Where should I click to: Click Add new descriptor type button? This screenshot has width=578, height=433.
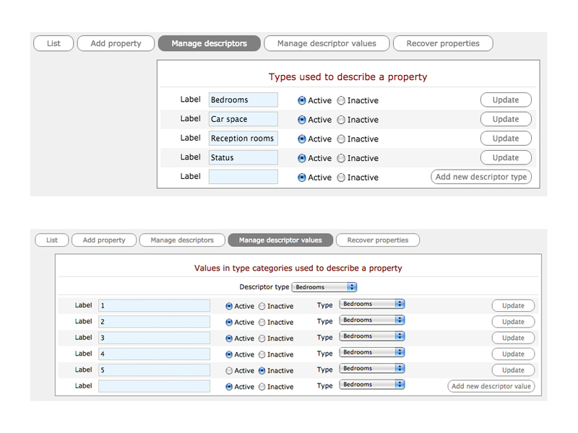(481, 177)
